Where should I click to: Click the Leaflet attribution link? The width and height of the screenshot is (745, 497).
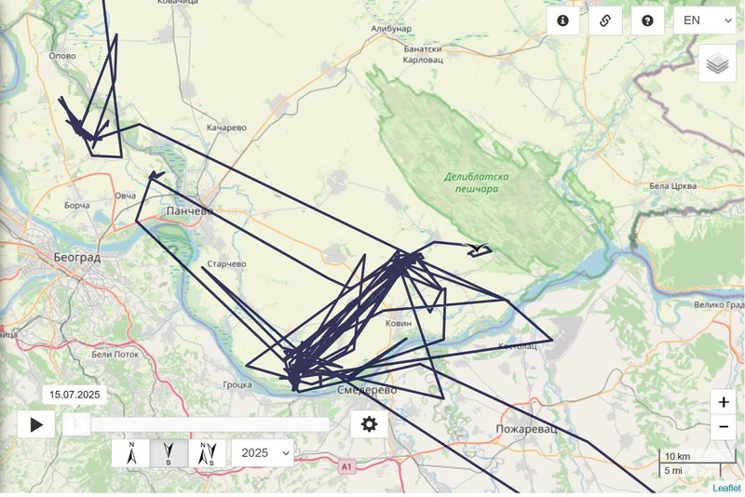point(726,488)
